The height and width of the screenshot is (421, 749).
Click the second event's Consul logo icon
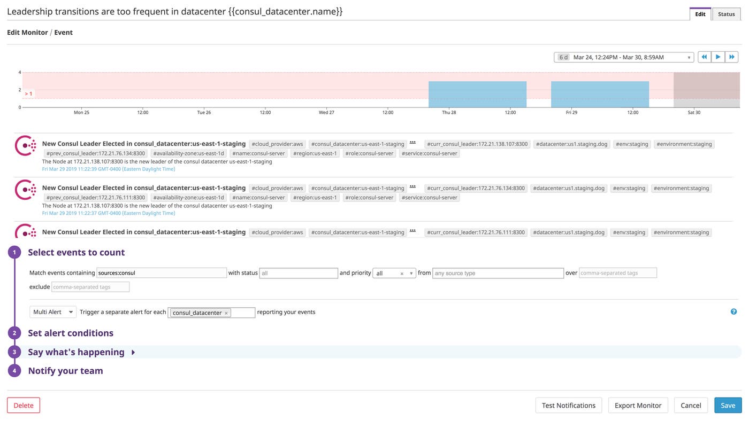[x=25, y=190]
